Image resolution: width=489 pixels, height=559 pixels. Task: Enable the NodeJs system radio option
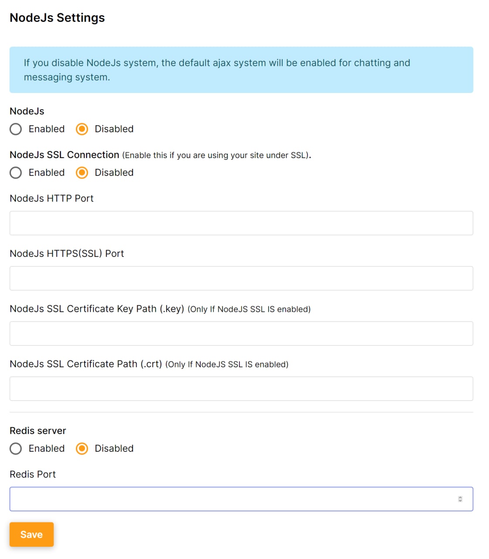coord(16,129)
